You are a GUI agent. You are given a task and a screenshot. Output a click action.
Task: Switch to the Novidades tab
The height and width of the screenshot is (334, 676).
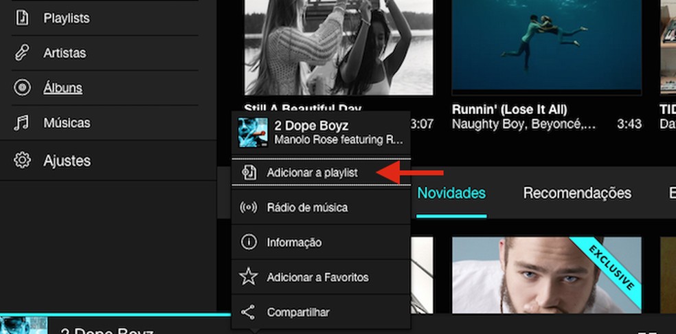(x=451, y=193)
